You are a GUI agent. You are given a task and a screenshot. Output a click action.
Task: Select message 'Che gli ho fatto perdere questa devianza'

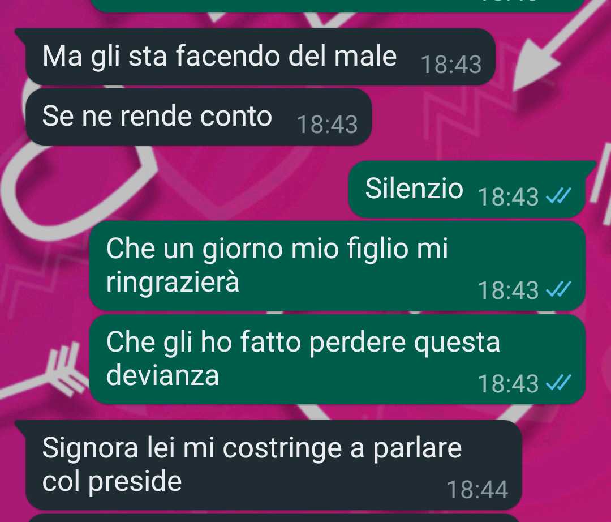coord(337,359)
